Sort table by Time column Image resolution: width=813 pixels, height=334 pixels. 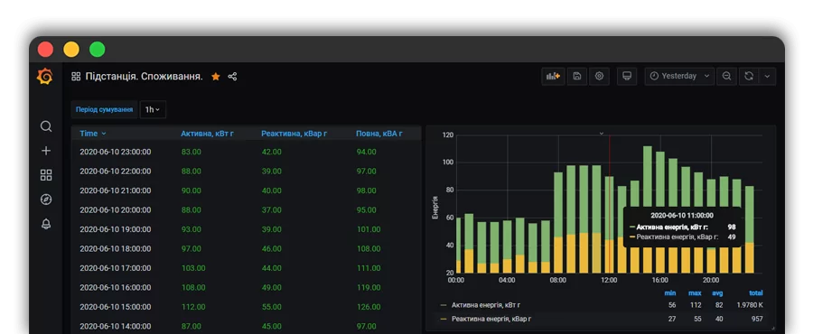tap(93, 134)
